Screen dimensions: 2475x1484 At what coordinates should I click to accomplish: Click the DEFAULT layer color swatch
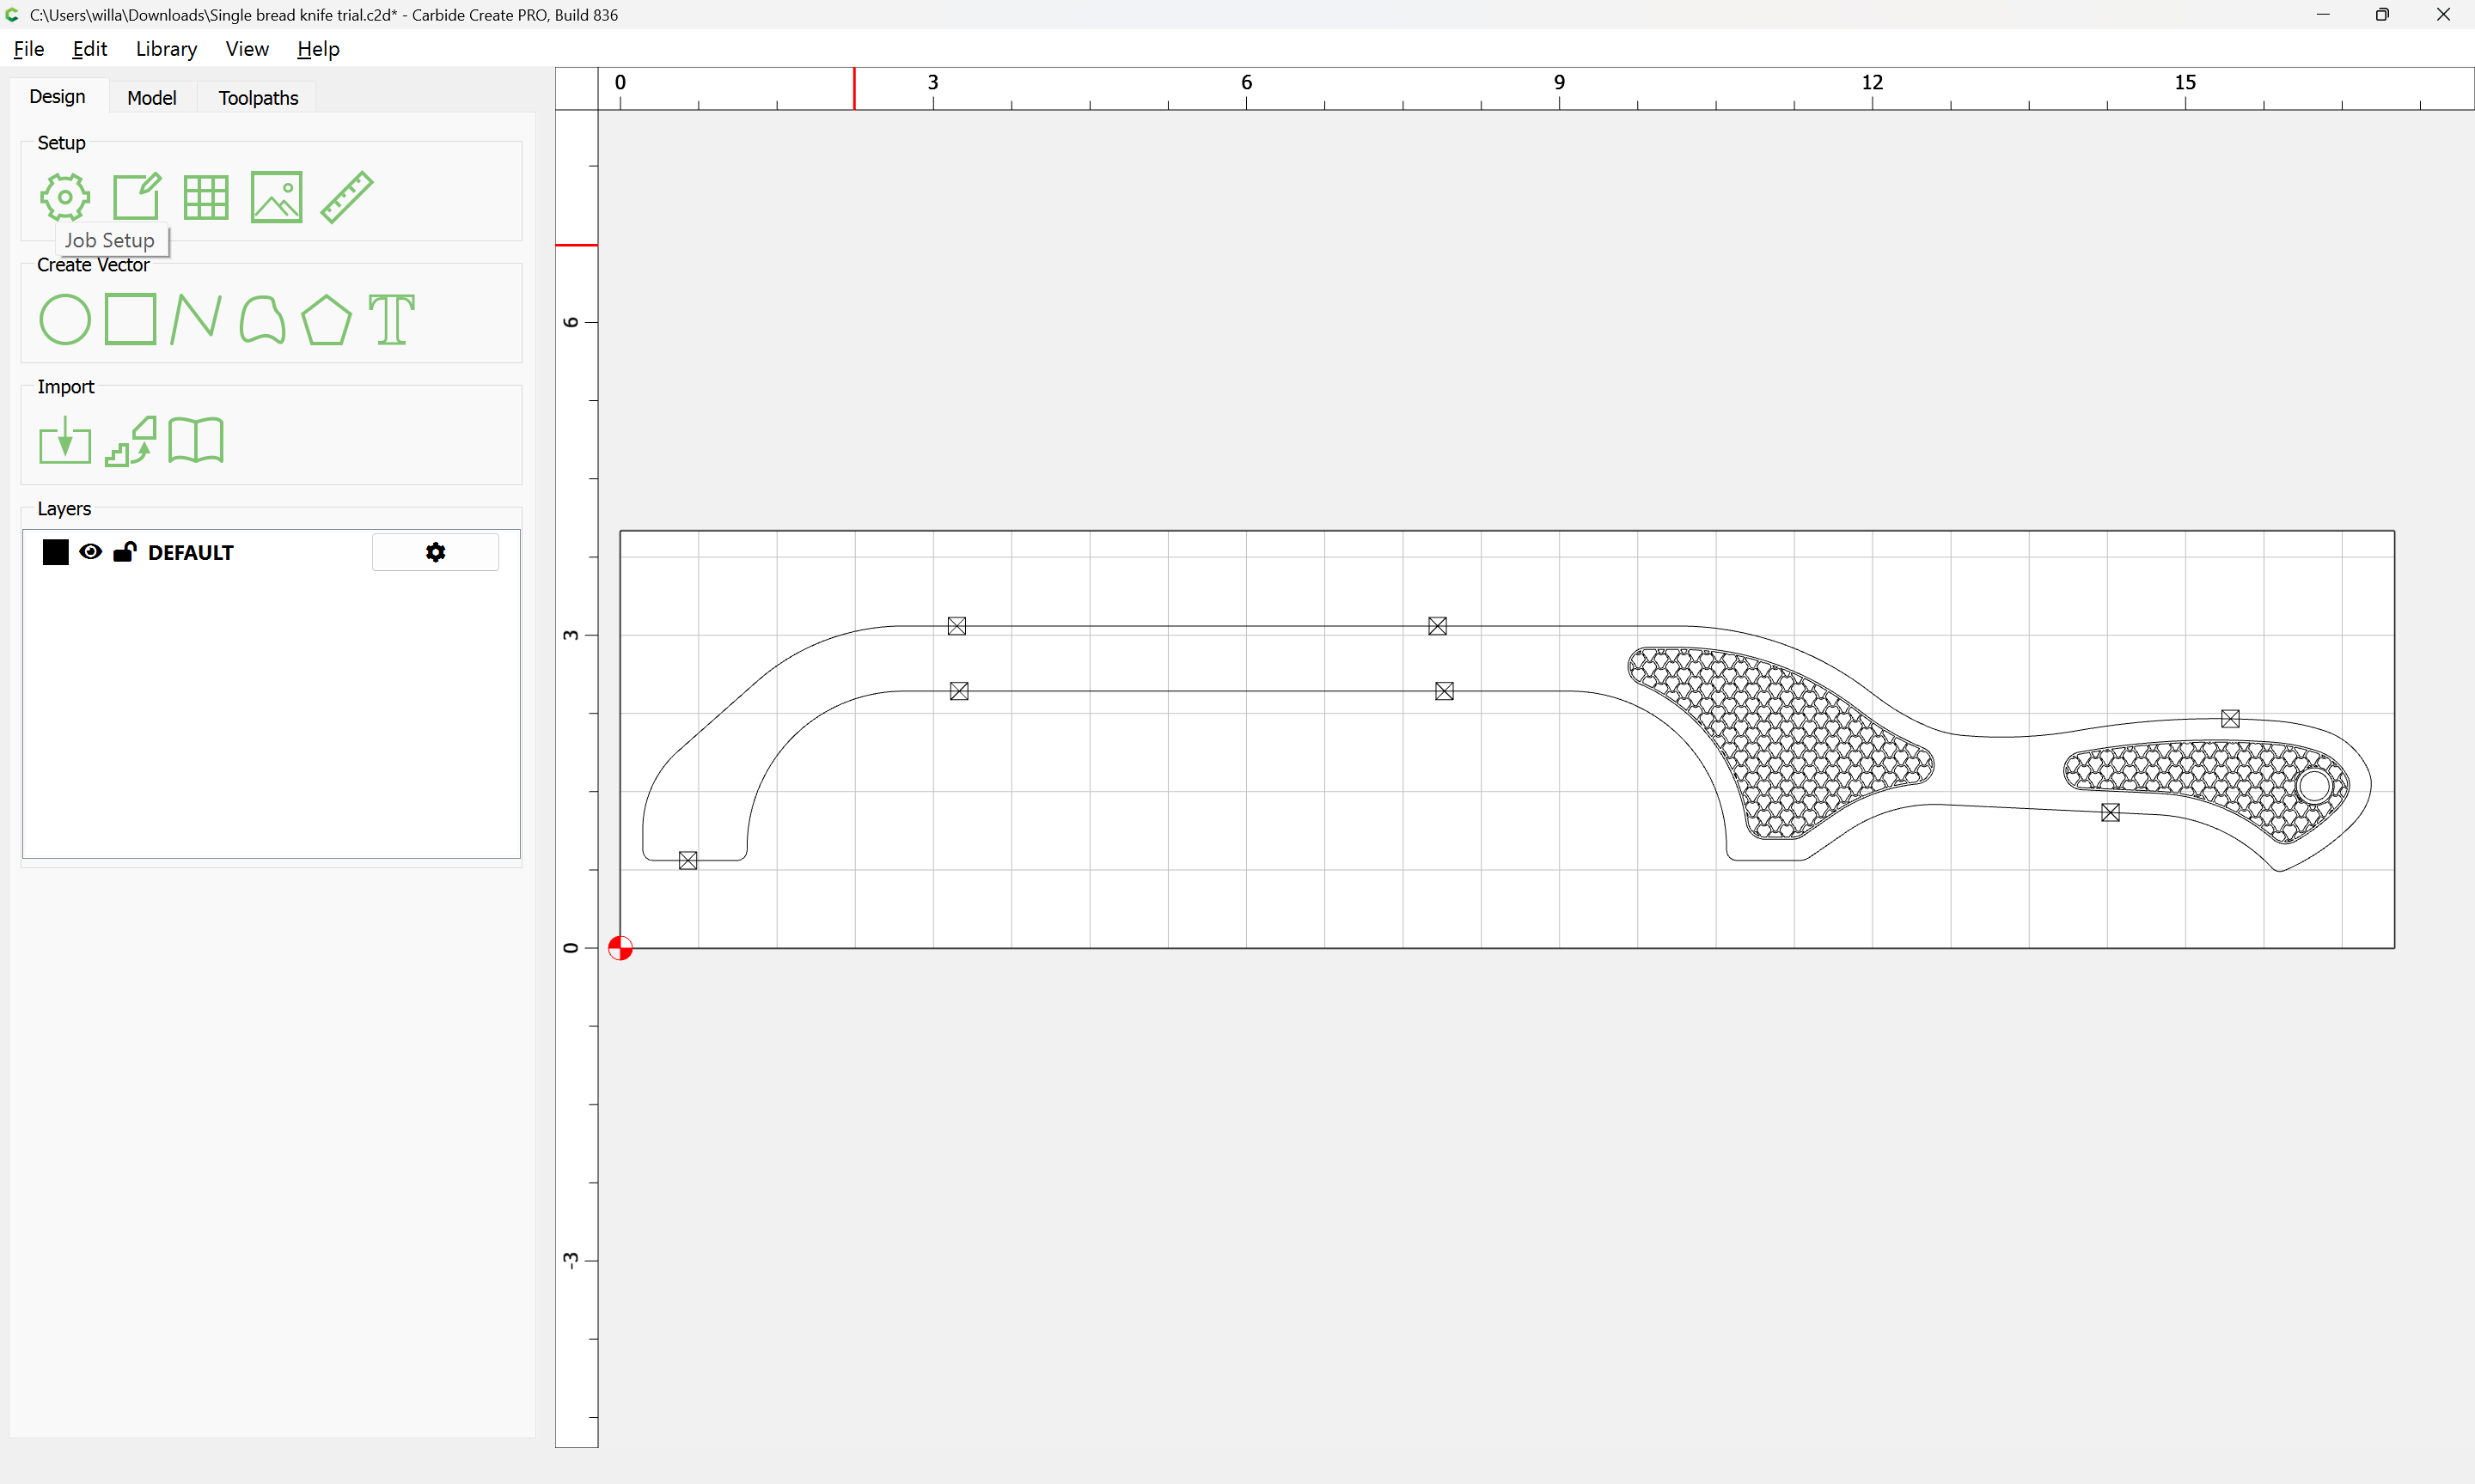point(56,552)
